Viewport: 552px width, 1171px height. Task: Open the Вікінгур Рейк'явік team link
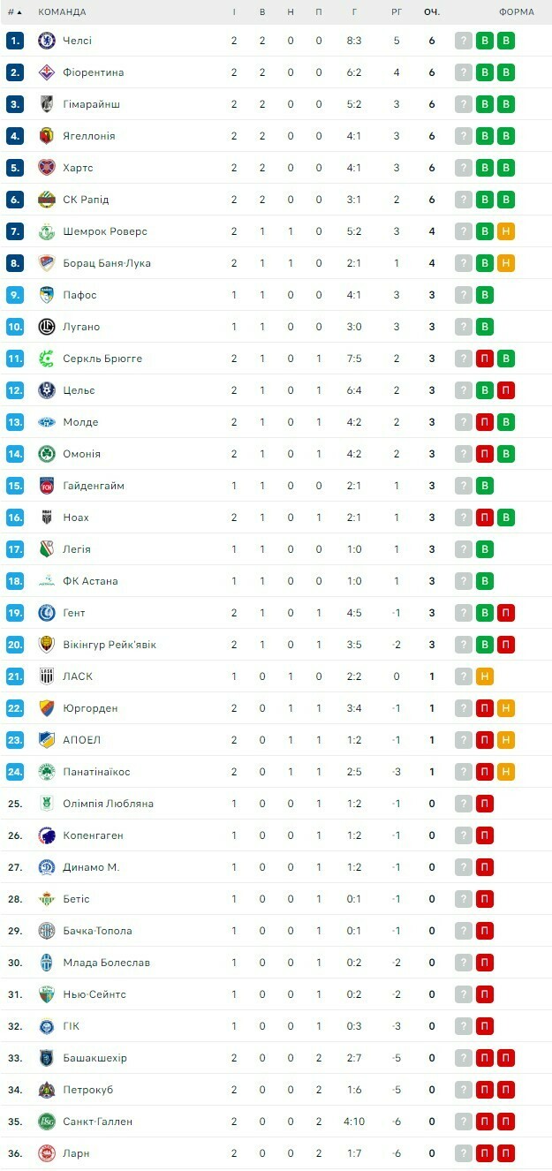coord(110,645)
